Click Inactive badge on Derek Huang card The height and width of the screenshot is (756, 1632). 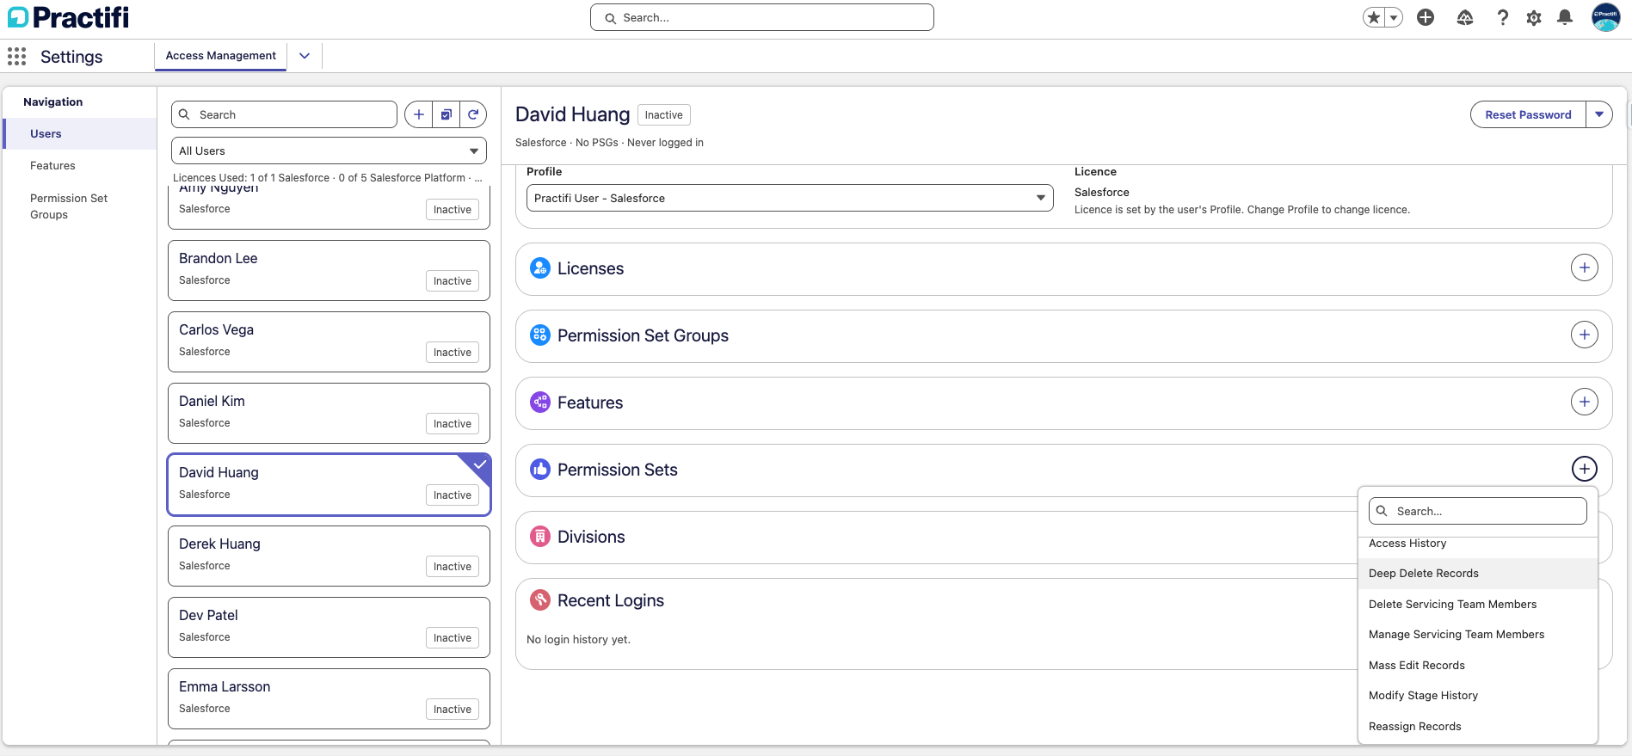point(453,567)
